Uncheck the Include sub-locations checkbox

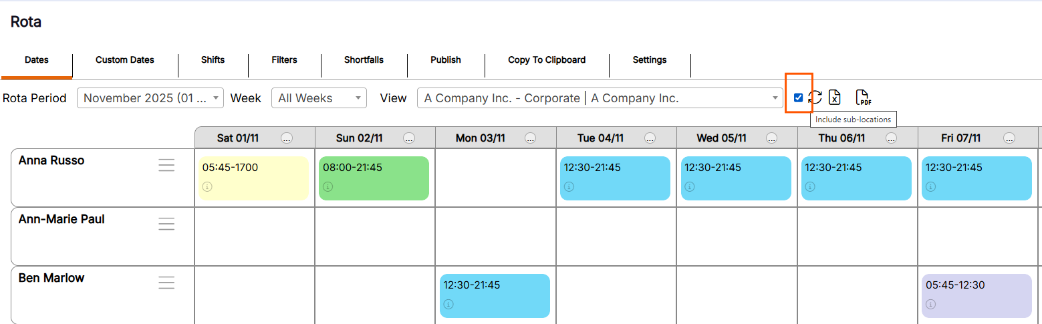pos(798,98)
